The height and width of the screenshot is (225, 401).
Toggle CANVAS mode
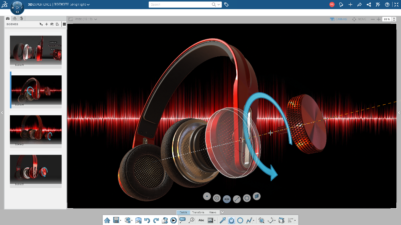(338, 19)
